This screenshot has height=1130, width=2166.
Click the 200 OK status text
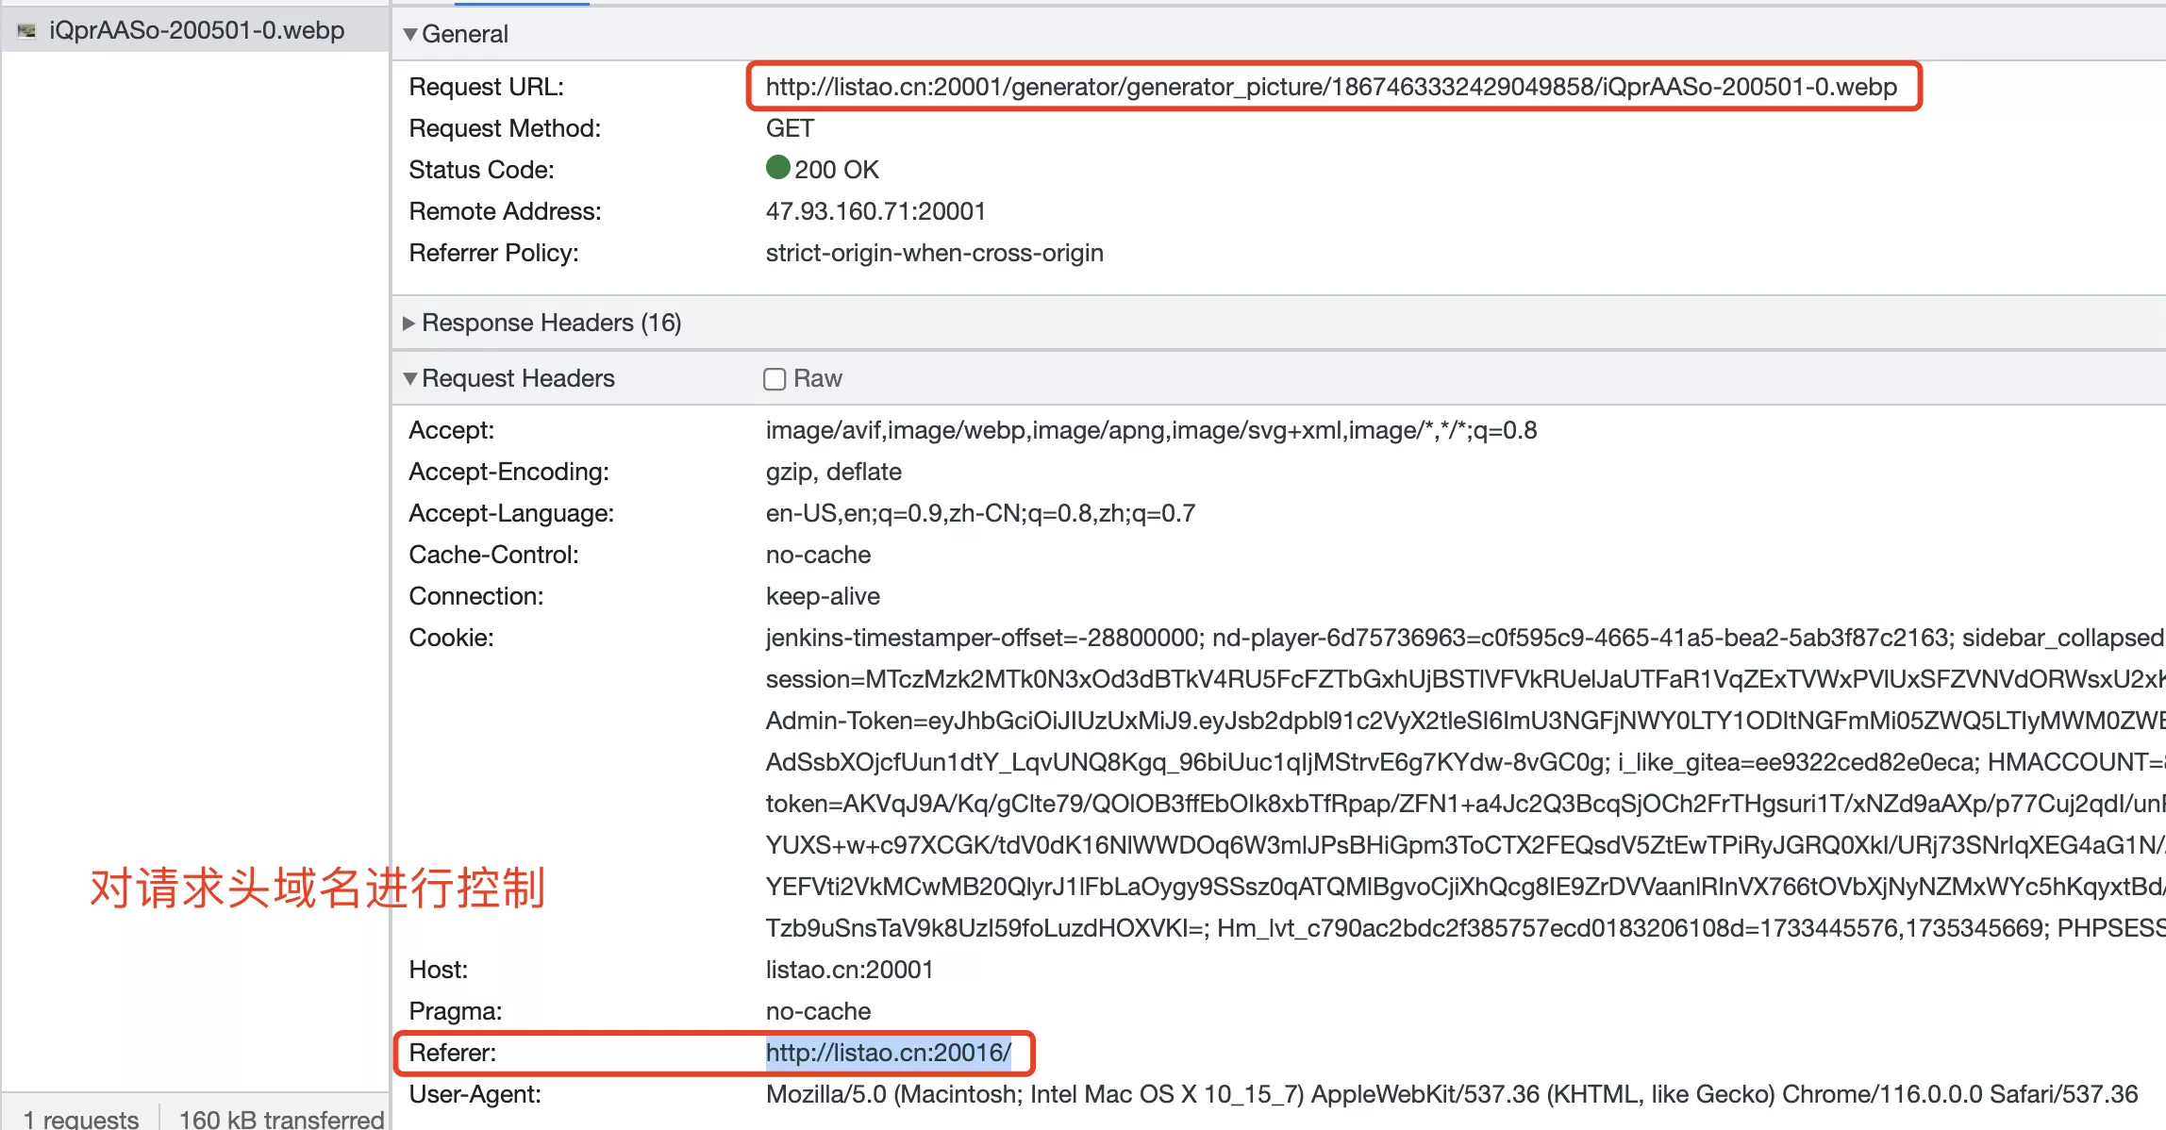tap(837, 170)
